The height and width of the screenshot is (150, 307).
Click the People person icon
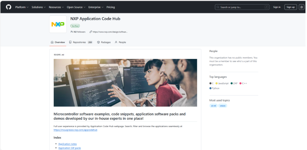(x=116, y=42)
